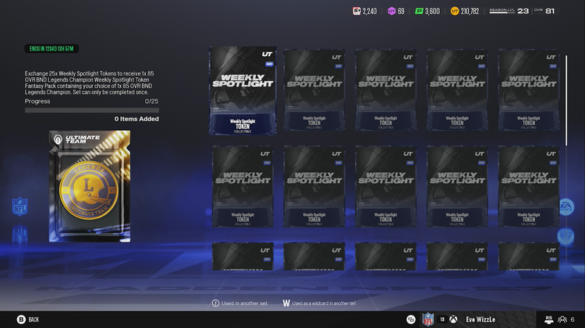Click the Season LVL 23 progress indicator
The image size is (585, 328).
(509, 11)
